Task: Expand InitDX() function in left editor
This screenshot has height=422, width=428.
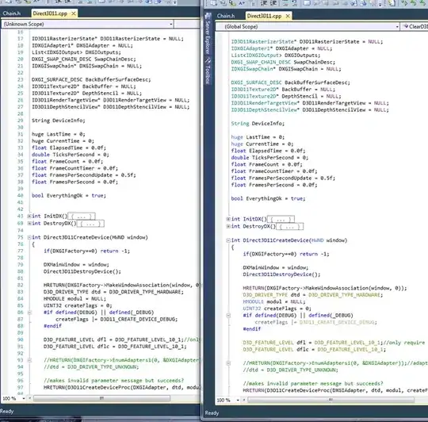Action: [29, 216]
